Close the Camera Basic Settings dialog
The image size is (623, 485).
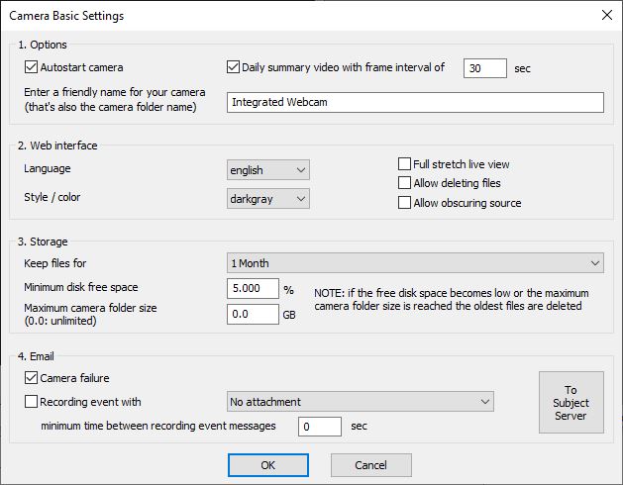[607, 15]
